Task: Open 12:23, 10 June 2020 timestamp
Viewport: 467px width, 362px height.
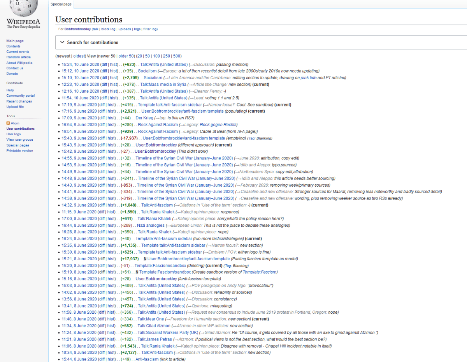Action: [80, 84]
